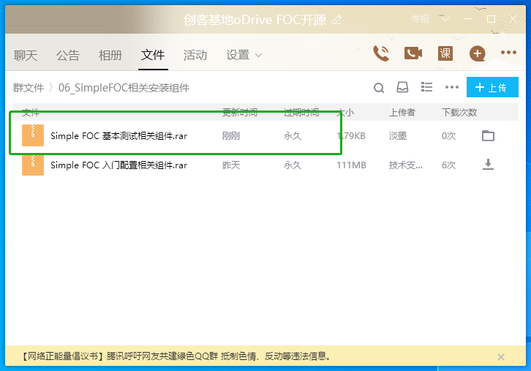Click rar icon of 基本测试相关组件 file
531x371 pixels.
pos(33,135)
